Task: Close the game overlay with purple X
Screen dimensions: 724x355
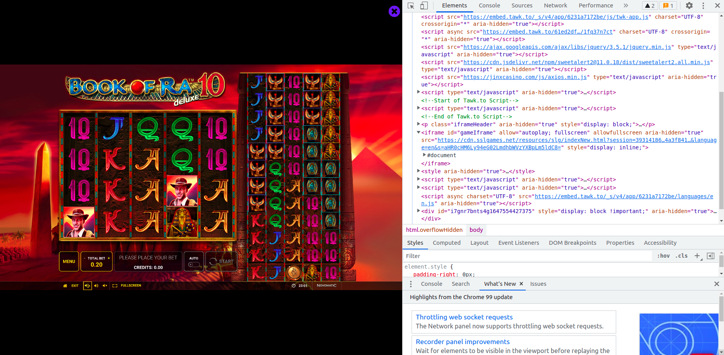Action: coord(394,11)
